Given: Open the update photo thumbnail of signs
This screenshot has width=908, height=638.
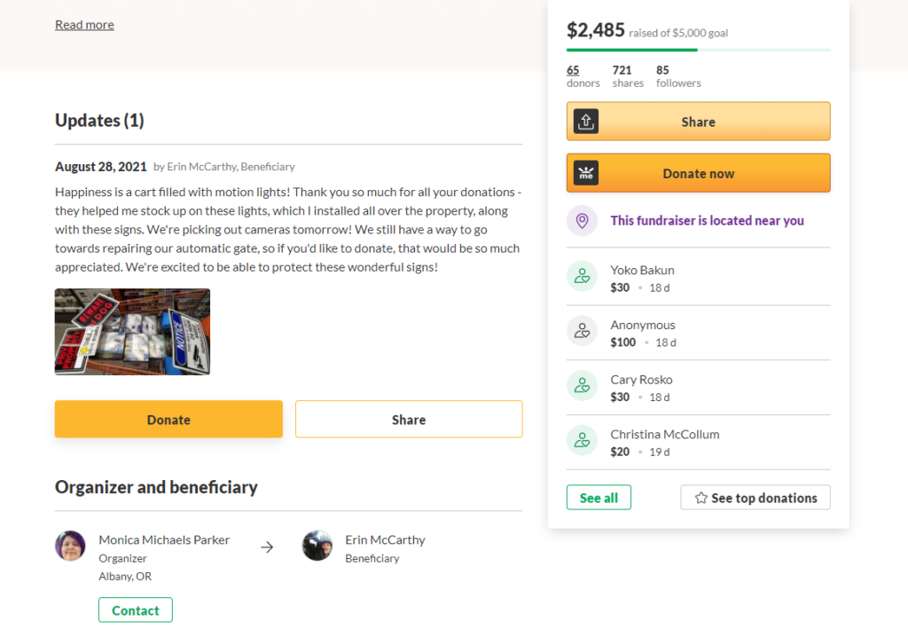Looking at the screenshot, I should [x=133, y=332].
